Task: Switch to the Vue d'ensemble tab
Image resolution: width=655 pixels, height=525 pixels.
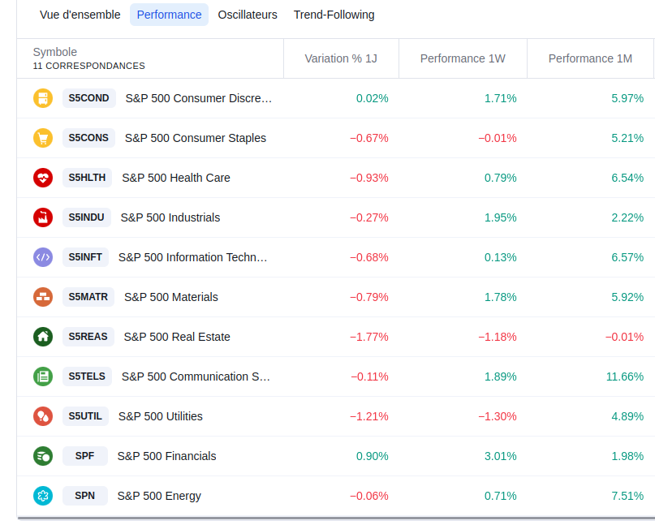Action: pos(80,15)
